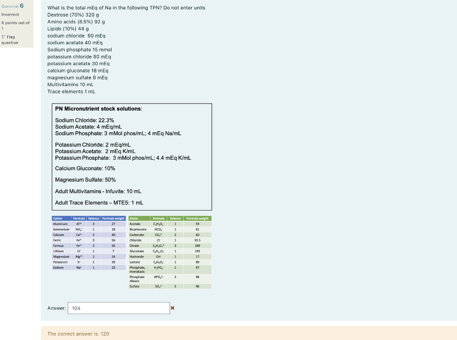This screenshot has width=457, height=340.
Task: Click the "Cation" column header in the blue table
Action: pos(62,219)
